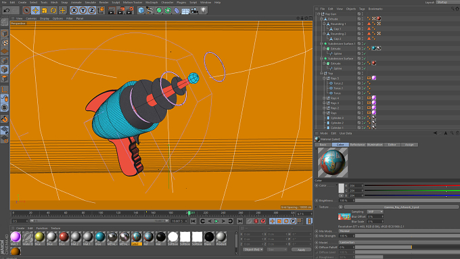Collapse the Ray Gun object hierarchy
This screenshot has width=460, height=259.
(319, 14)
